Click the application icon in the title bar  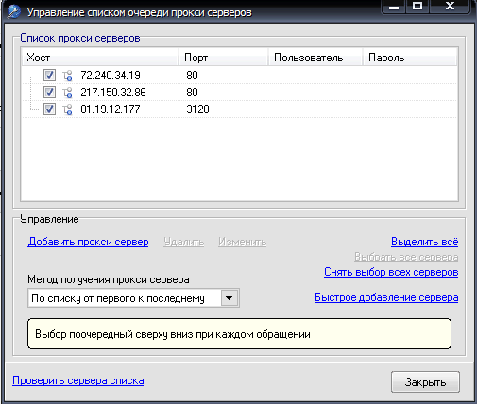click(x=14, y=12)
